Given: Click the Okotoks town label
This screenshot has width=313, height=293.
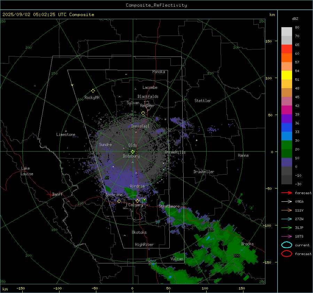Looking at the screenshot, I should coord(139,232).
